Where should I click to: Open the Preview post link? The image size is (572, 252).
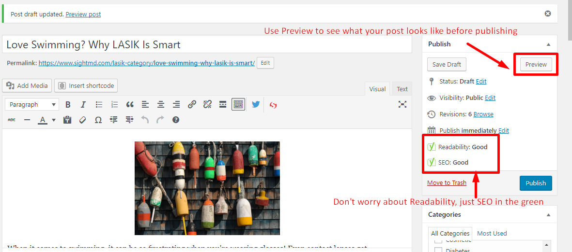[83, 14]
